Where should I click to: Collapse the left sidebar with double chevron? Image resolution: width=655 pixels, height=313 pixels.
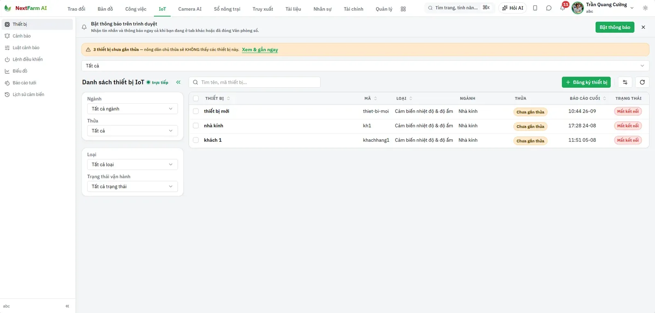tap(67, 306)
